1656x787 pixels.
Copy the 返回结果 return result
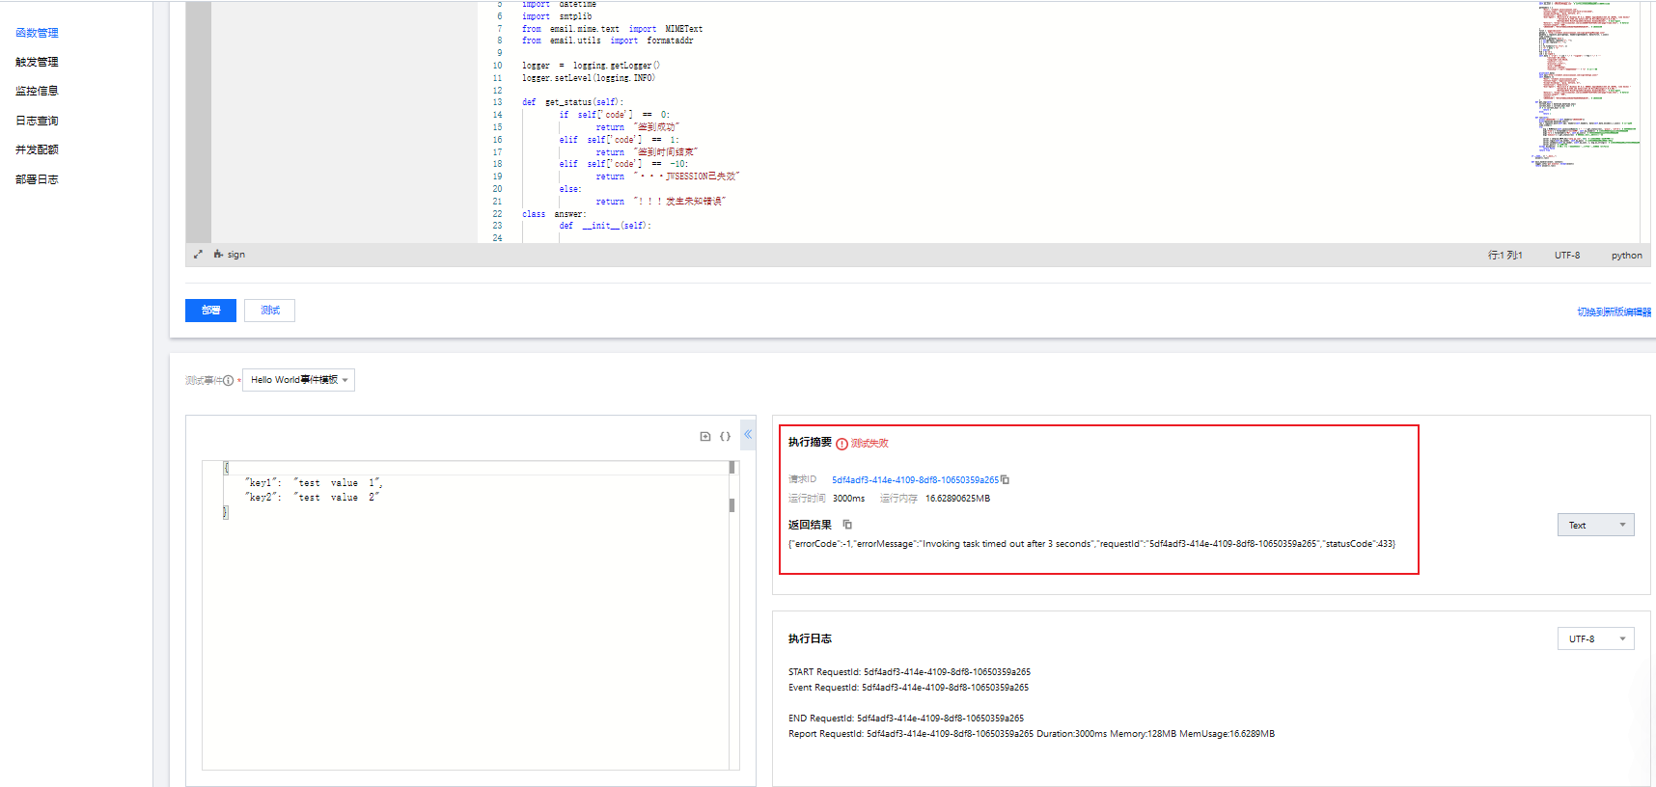pos(847,525)
